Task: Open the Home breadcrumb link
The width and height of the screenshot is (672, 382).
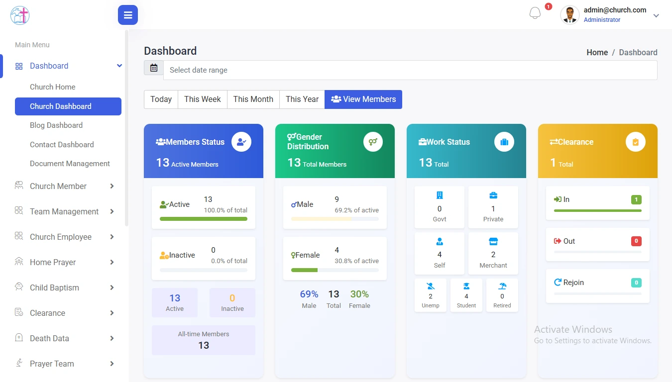Action: (x=597, y=52)
